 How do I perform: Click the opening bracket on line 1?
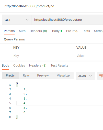(17, 85)
